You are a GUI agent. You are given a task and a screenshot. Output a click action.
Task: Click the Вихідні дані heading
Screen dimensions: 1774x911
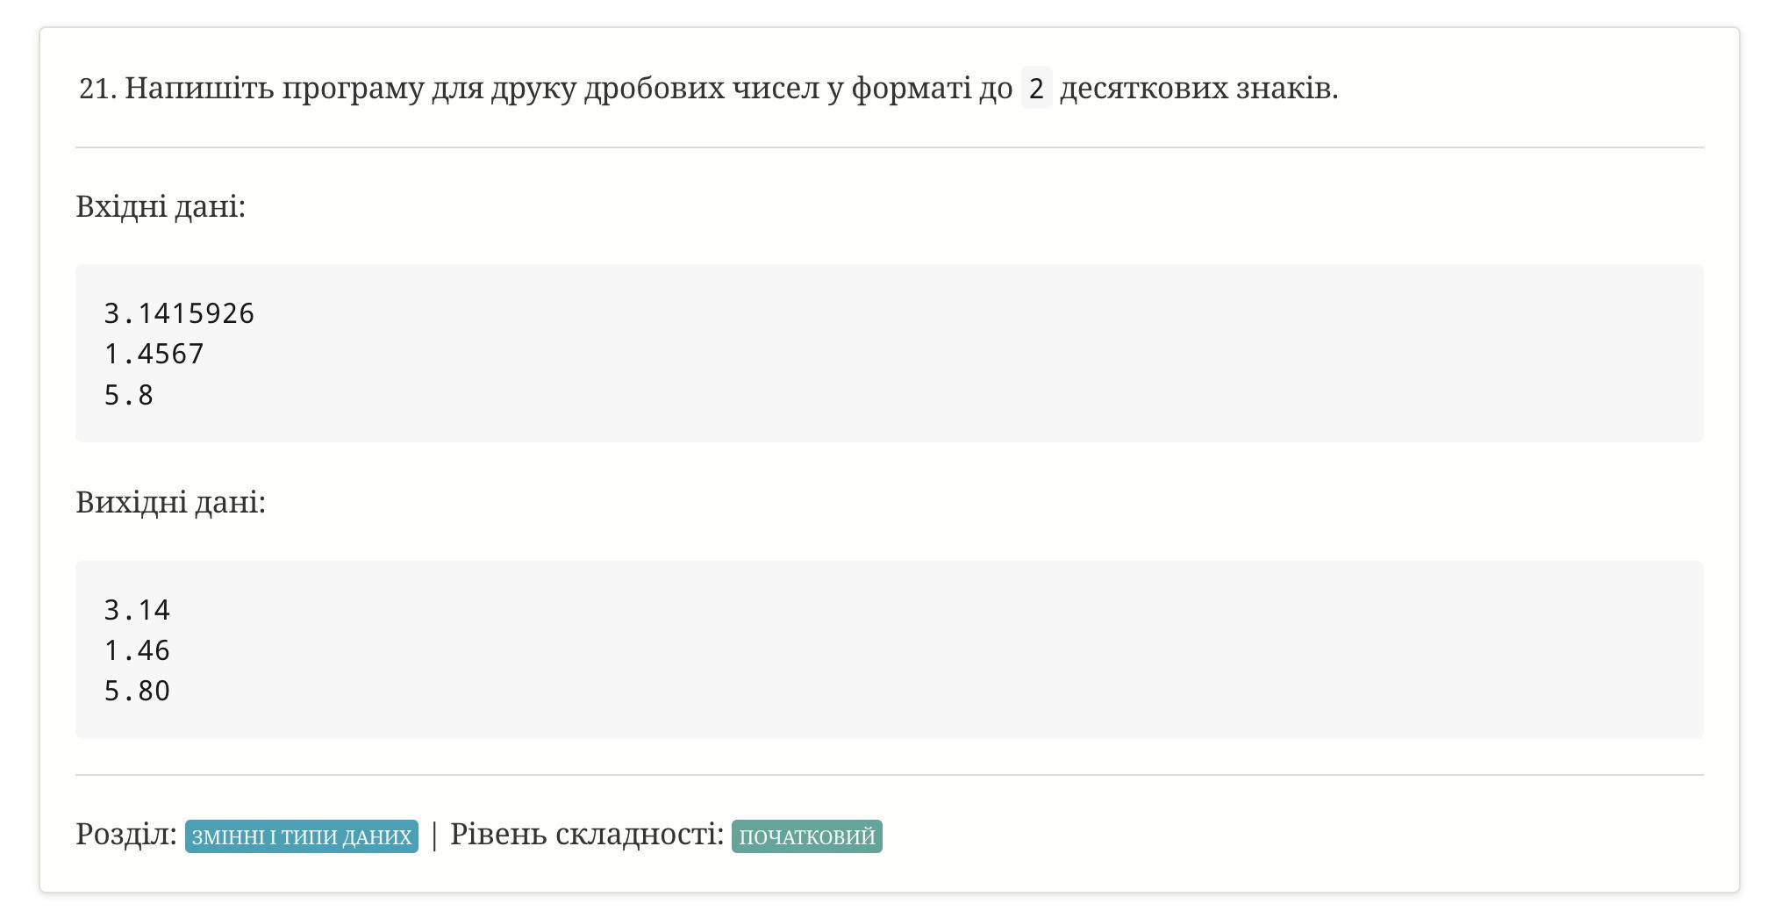[x=170, y=502]
